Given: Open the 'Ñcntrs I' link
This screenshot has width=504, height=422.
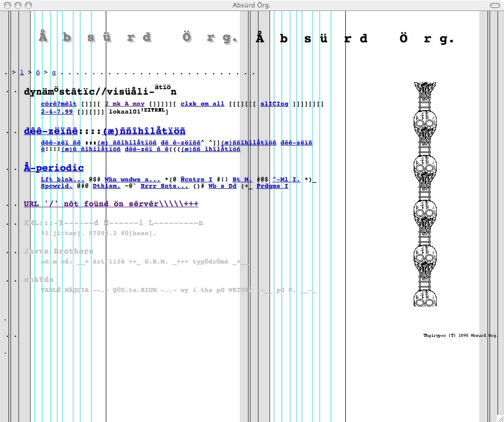Looking at the screenshot, I should point(197,179).
